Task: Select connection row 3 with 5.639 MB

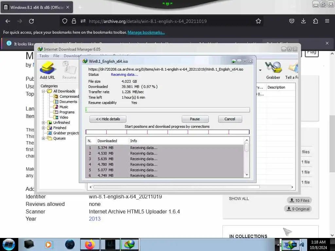Action: coord(165,159)
